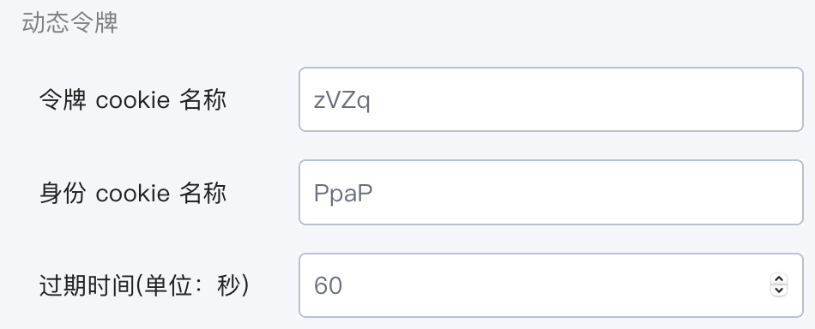Click the 动态令牌 section heading
Image resolution: width=815 pixels, height=329 pixels.
point(70,23)
